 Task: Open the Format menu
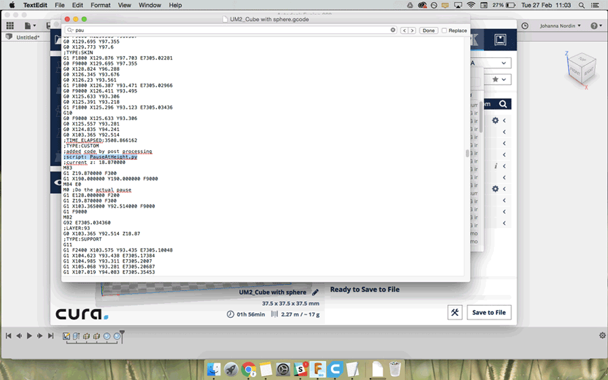pyautogui.click(x=101, y=5)
